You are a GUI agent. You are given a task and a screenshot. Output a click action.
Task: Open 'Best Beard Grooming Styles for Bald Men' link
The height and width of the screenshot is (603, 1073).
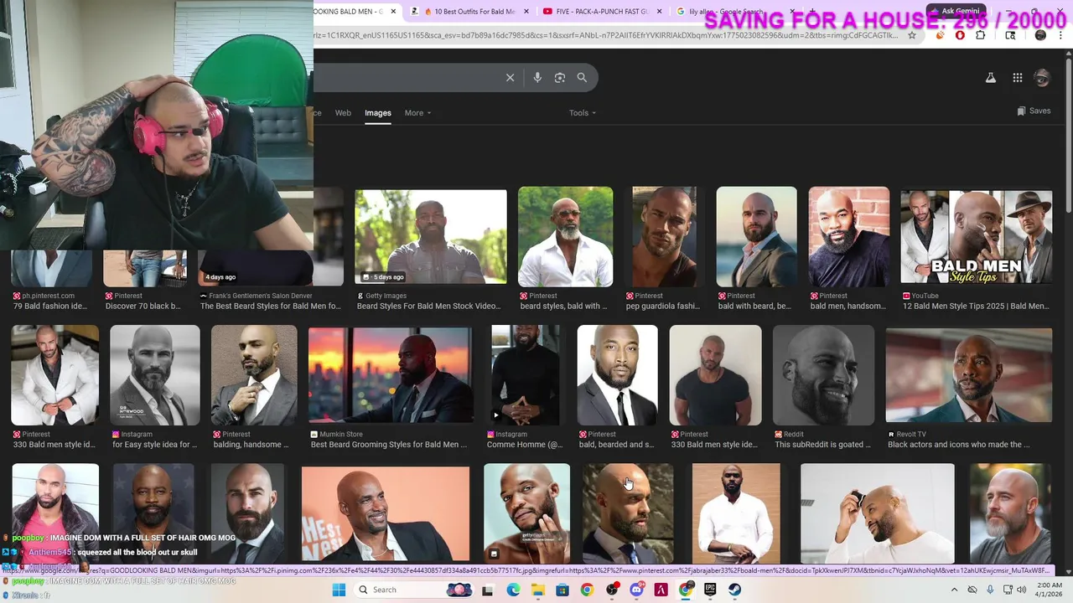coord(389,445)
